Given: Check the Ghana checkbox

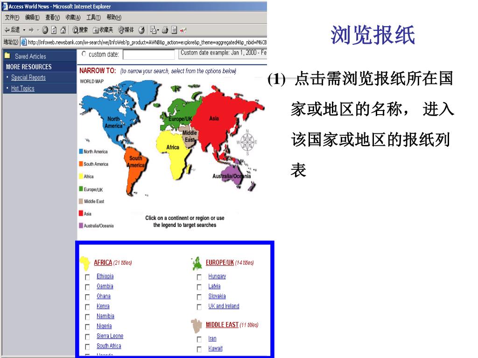Looking at the screenshot, I should [87, 297].
